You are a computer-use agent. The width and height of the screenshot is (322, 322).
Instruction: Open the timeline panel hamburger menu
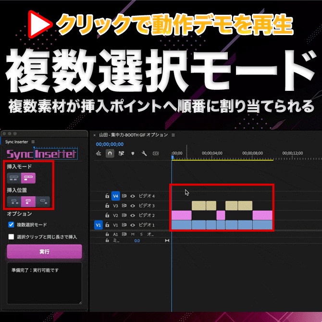[173, 135]
